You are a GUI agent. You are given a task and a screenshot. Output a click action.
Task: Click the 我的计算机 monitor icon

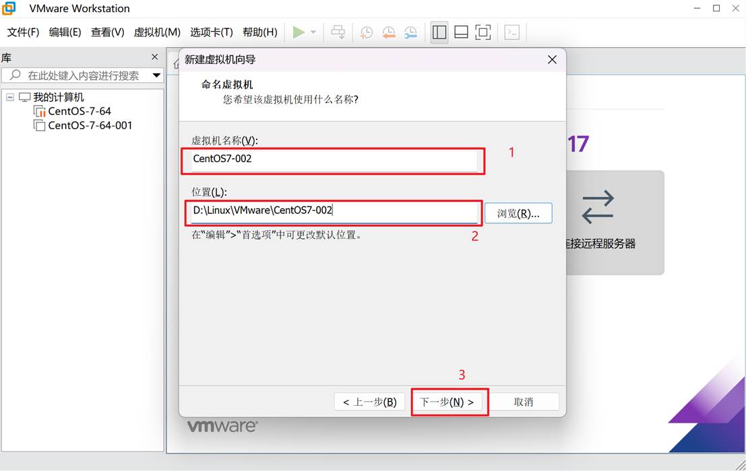click(x=25, y=98)
